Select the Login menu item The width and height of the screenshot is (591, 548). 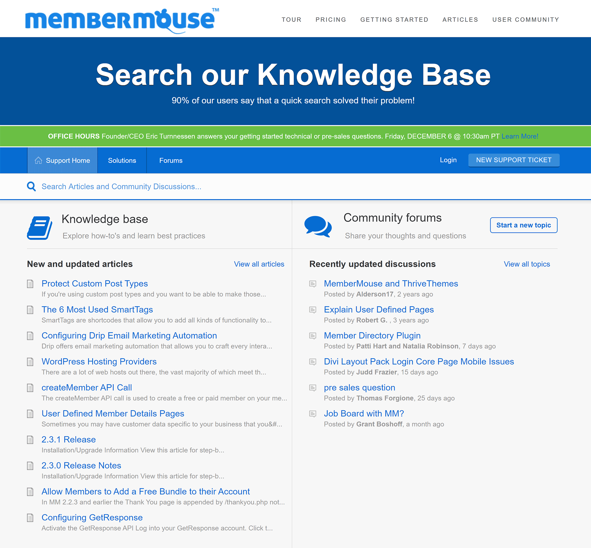coord(448,160)
